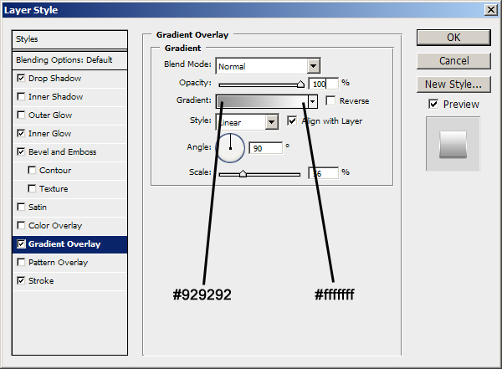The height and width of the screenshot is (369, 502).
Task: Select the Bevel and Emboss label
Action: (63, 151)
